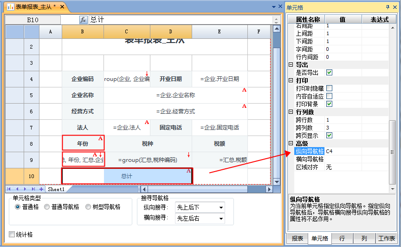Collapse the 行列数 property group
401x247 pixels.
[x=291, y=112]
